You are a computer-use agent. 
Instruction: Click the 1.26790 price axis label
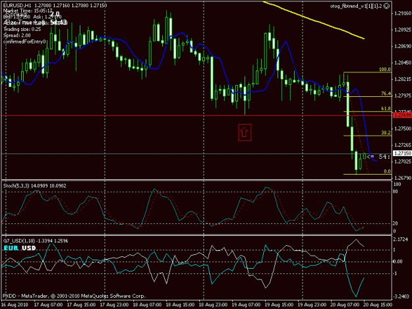[x=403, y=178]
